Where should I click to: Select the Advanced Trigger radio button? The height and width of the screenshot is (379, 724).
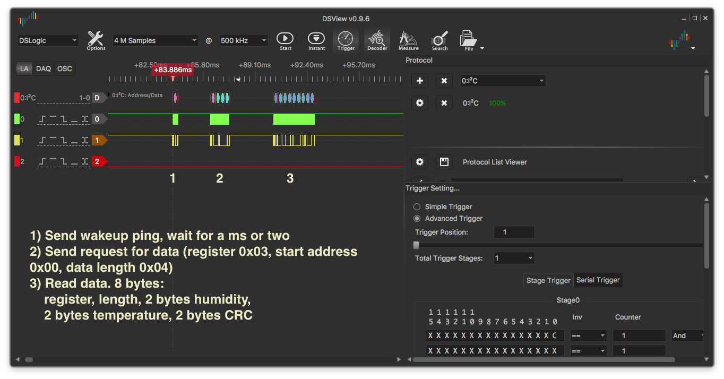point(417,218)
